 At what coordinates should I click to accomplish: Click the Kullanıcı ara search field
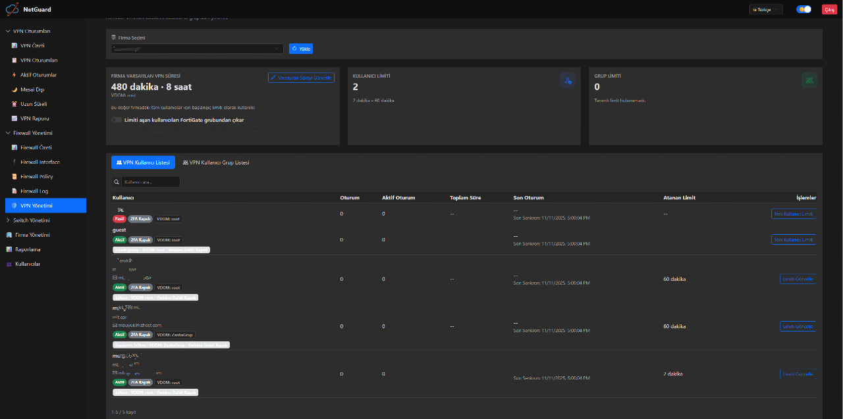coord(150,182)
